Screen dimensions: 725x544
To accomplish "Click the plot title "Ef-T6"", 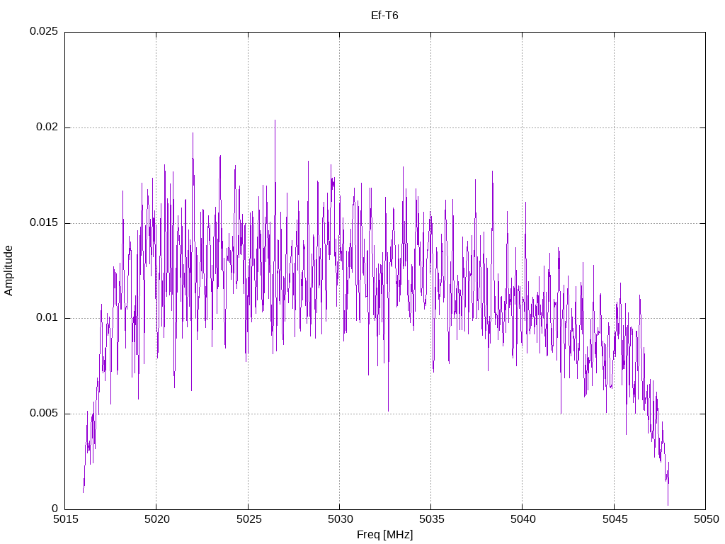I will [384, 16].
